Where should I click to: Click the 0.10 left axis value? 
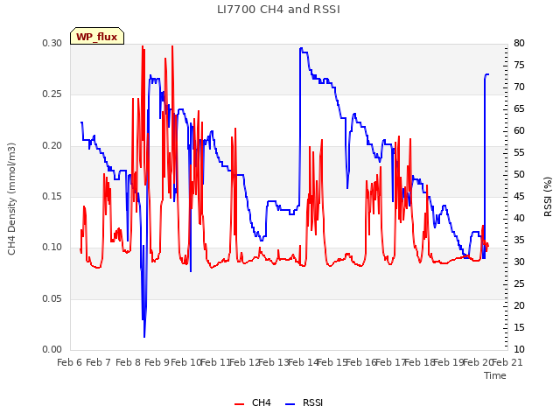tap(52, 247)
